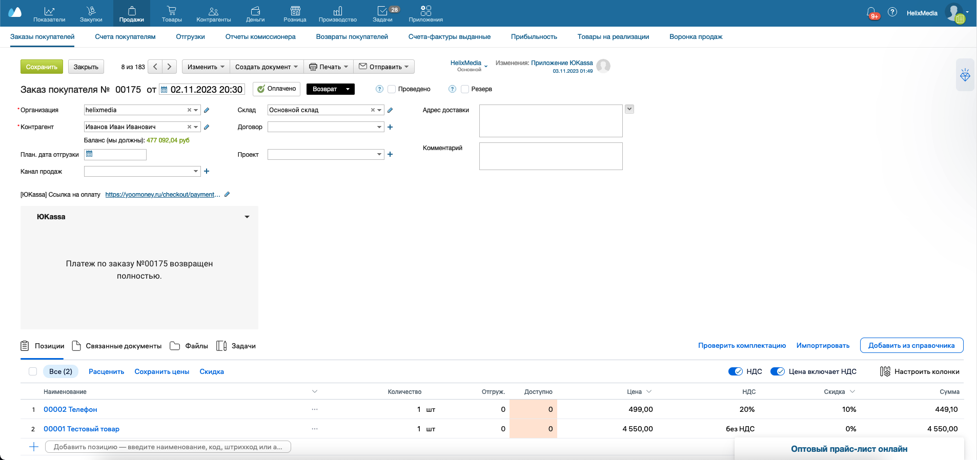Go to next document arrow
977x460 pixels.
(x=170, y=67)
